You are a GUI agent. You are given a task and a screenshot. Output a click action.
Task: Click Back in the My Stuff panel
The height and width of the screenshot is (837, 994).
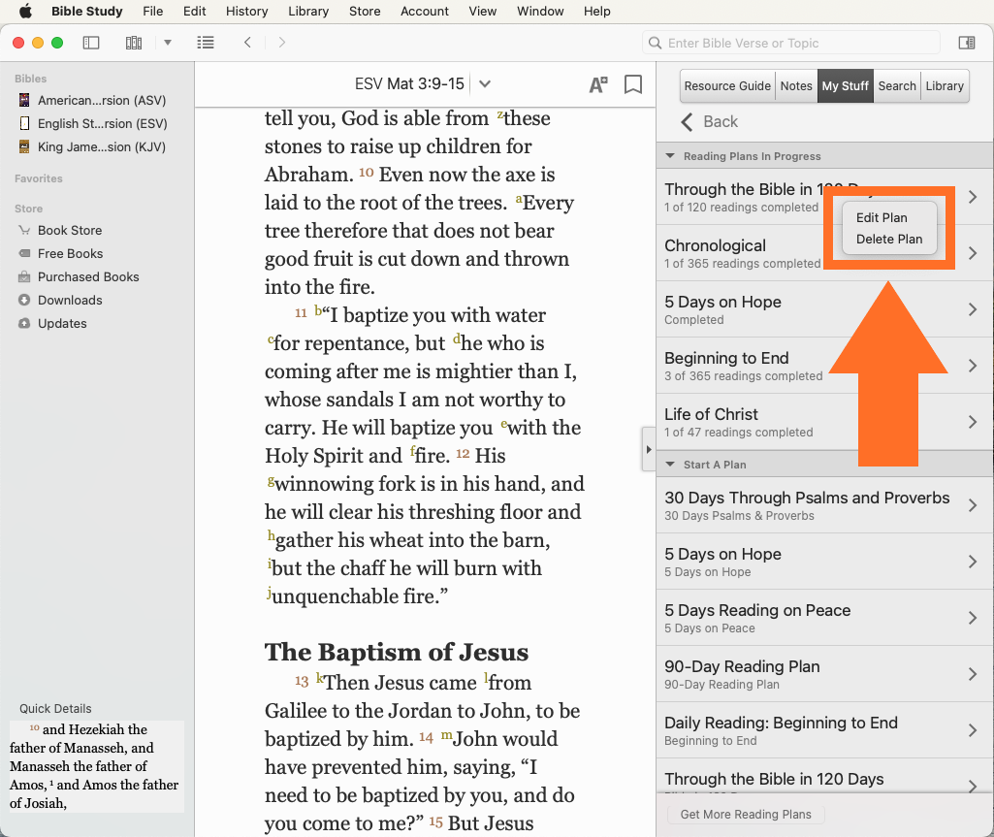(x=710, y=121)
